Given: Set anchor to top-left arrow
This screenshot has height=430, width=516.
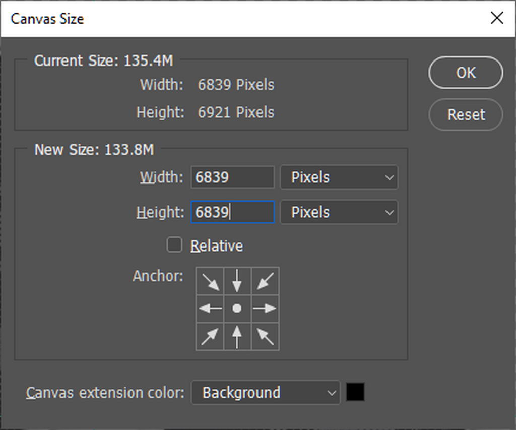Looking at the screenshot, I should [x=210, y=281].
